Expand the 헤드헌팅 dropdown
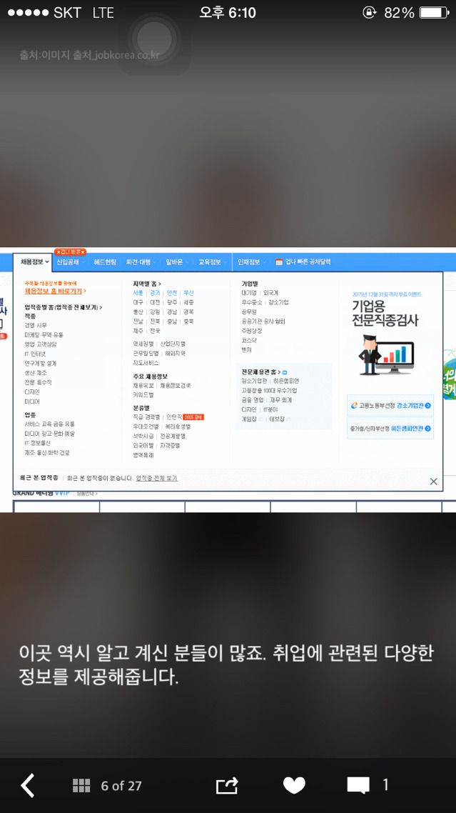The width and height of the screenshot is (456, 813). tap(105, 262)
